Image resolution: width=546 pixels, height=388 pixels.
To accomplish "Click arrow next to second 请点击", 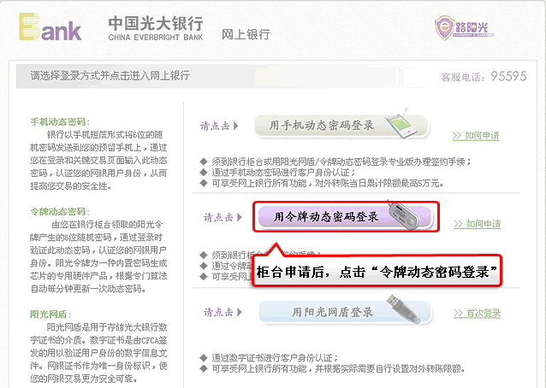I will [x=240, y=217].
